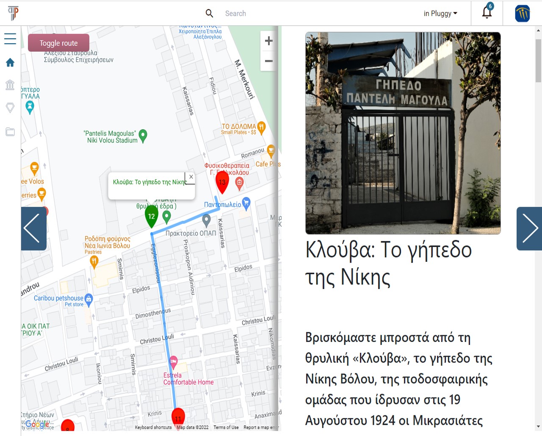This screenshot has width=542, height=436.
Task: Zoom out on the map
Action: [268, 61]
